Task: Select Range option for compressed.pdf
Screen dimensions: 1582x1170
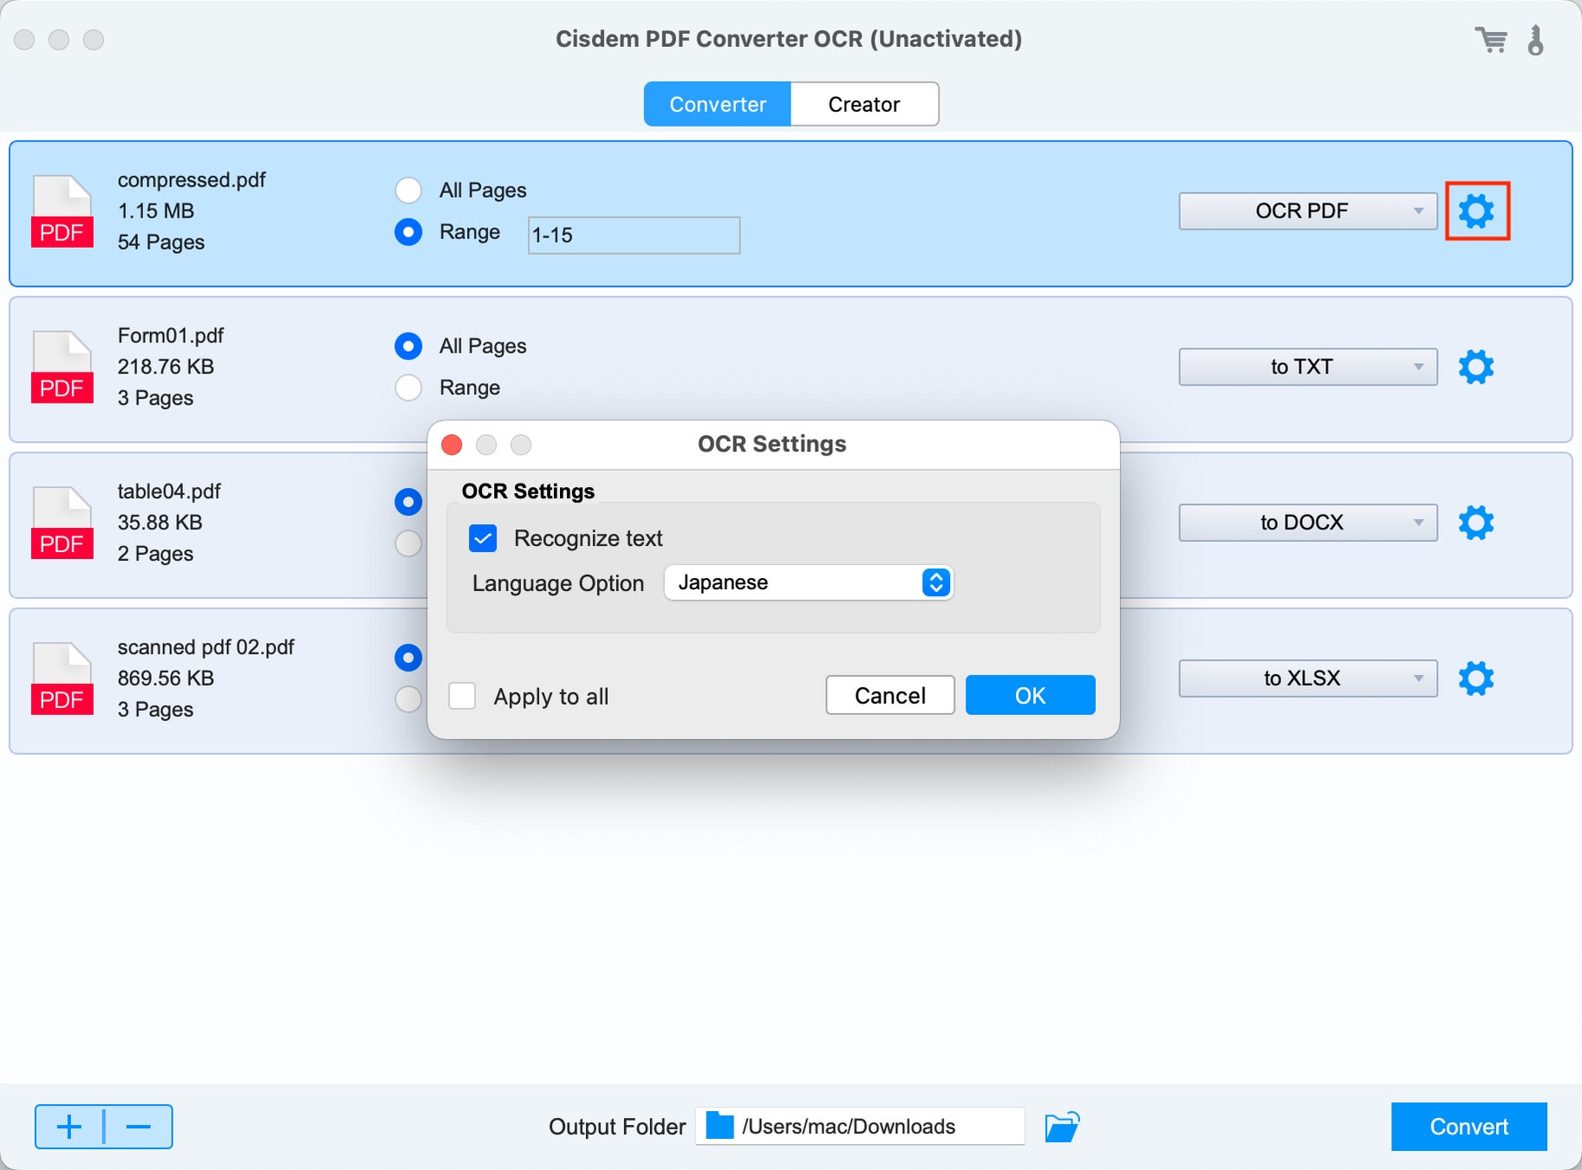Action: coord(408,231)
